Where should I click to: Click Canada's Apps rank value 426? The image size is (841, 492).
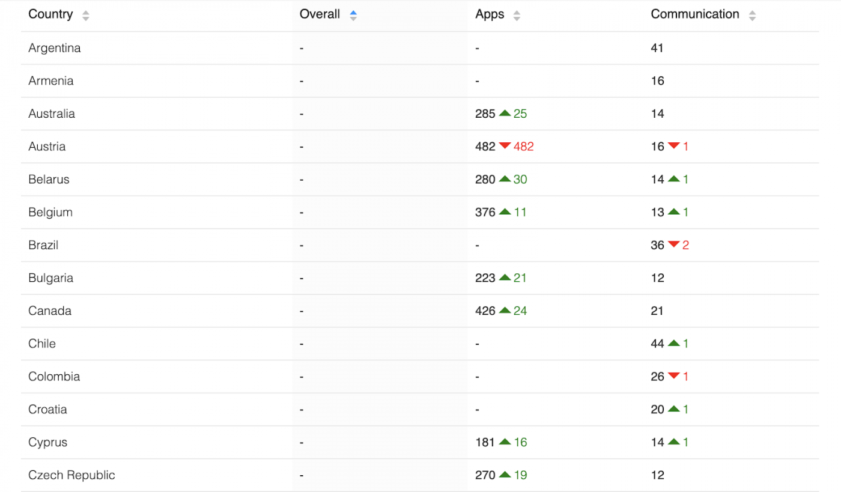(485, 311)
